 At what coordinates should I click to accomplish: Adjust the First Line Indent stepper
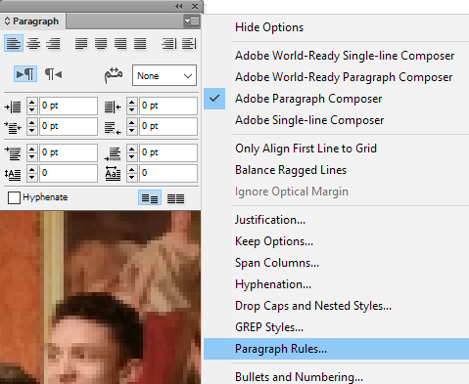[x=31, y=126]
